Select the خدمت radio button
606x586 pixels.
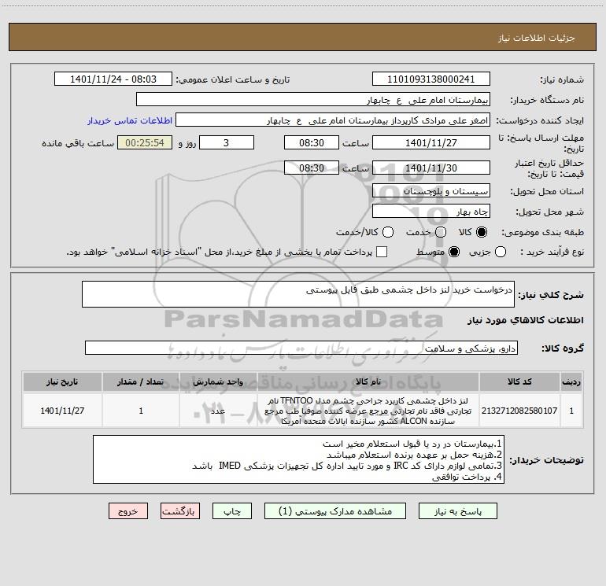[x=441, y=232]
